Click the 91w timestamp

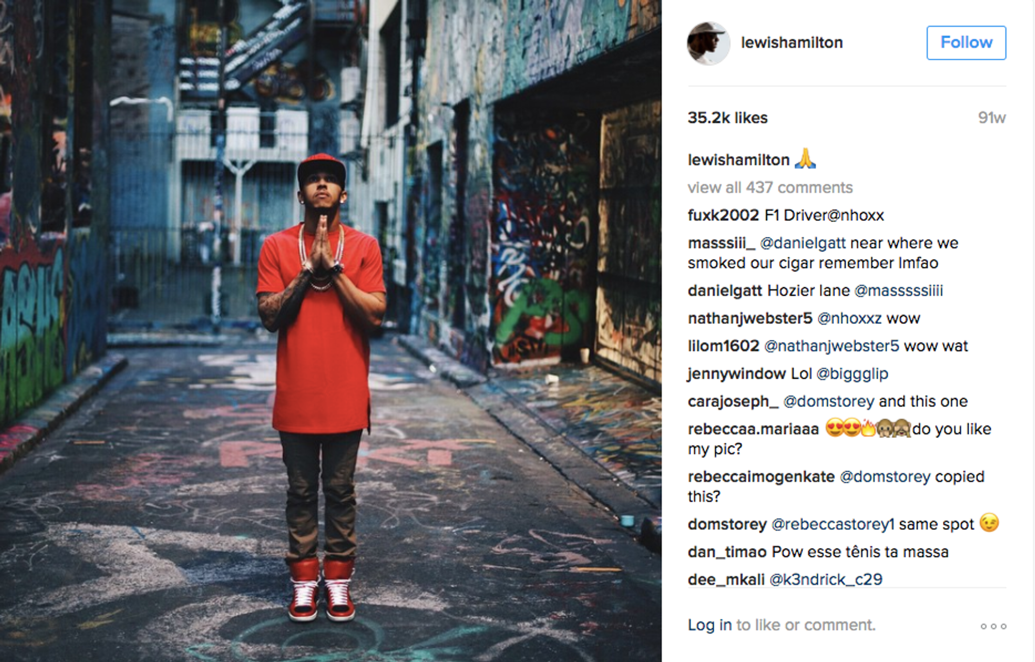[991, 117]
